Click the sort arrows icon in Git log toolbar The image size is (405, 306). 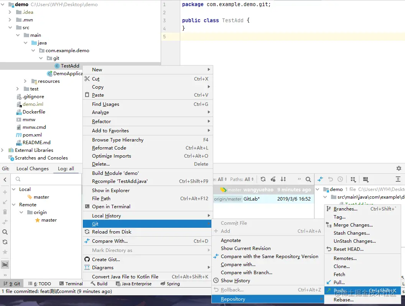[283, 179]
